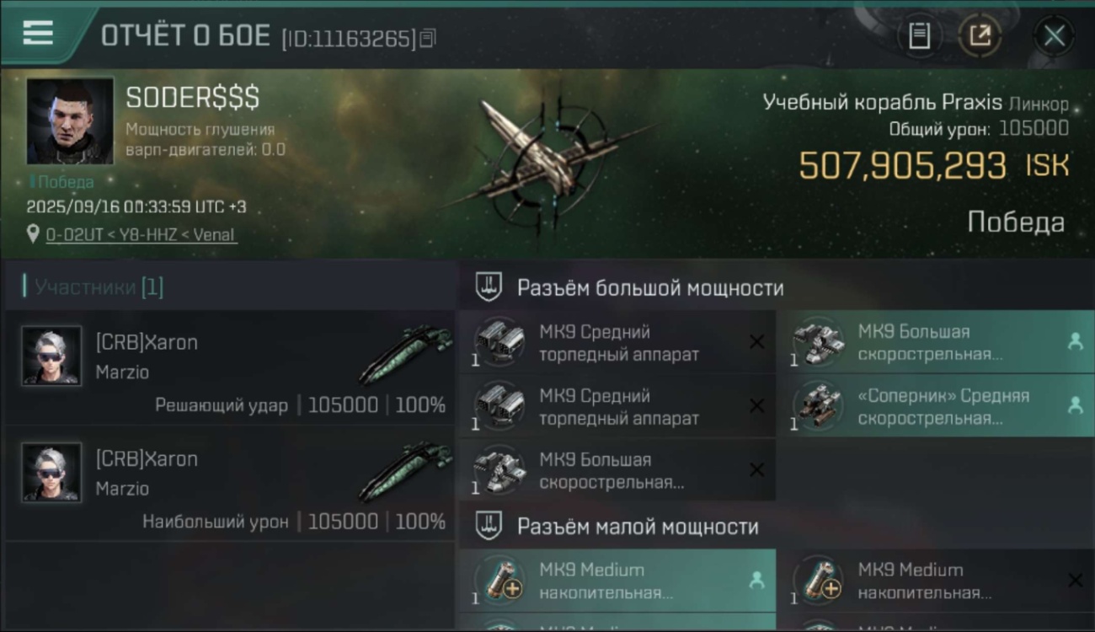Select the Участники [1] tab
The height and width of the screenshot is (632, 1095).
tap(93, 287)
